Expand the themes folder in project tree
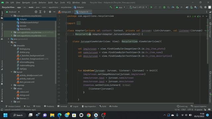Screen dimensions: 212x119 point(15,99)
